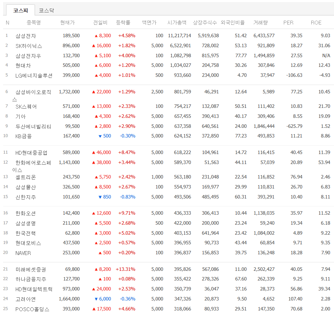The image size is (334, 317).
Task: Open 한국전력 stock link
Action: click(25, 233)
